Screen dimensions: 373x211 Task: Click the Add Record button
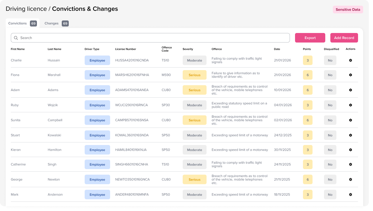coord(344,38)
